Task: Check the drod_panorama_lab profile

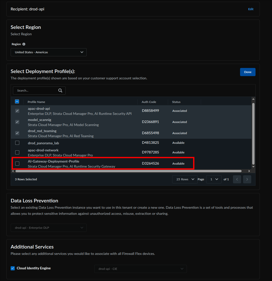Action: point(17,143)
